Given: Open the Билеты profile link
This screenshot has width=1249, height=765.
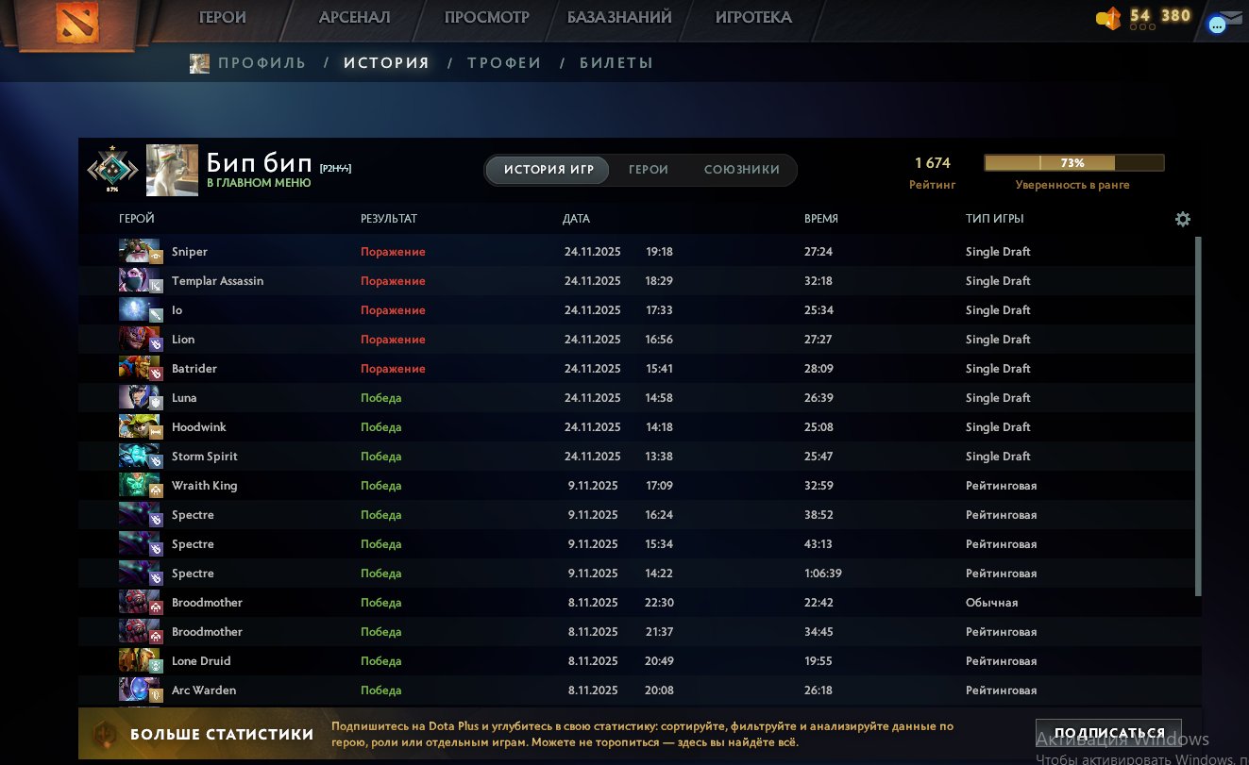Looking at the screenshot, I should [616, 63].
